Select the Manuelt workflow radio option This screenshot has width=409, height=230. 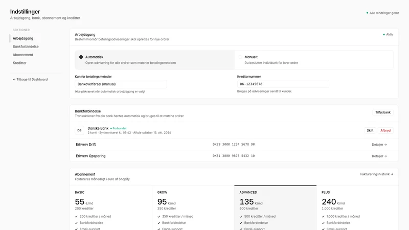click(314, 60)
